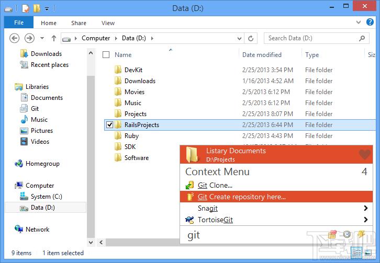Open the File tab
This screenshot has height=263, width=380.
(x=19, y=22)
